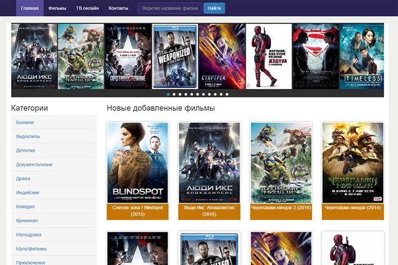
Task: Click the Черепашки-ниндзя 2 (2016) title
Action: pyautogui.click(x=281, y=208)
